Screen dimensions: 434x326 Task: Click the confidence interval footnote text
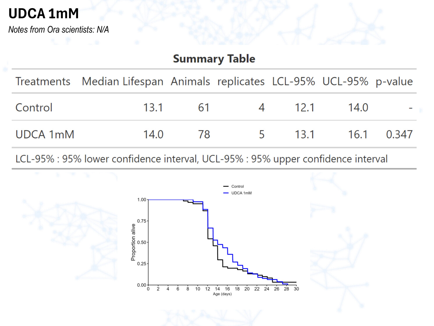pyautogui.click(x=201, y=159)
